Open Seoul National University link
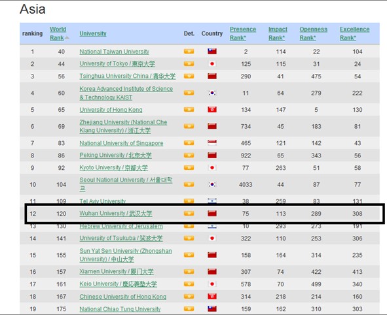Viewport: 387px width, 315px height. (126, 184)
